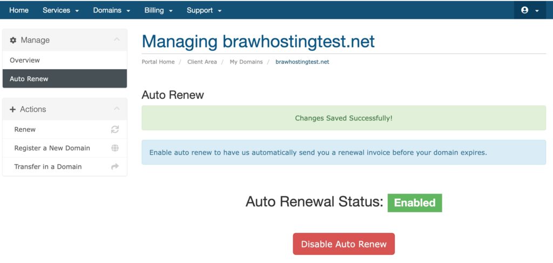
Task: Open the Services dropdown menu
Action: click(x=60, y=10)
